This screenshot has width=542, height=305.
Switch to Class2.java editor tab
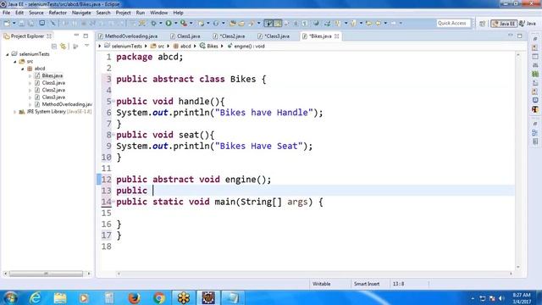click(230, 36)
